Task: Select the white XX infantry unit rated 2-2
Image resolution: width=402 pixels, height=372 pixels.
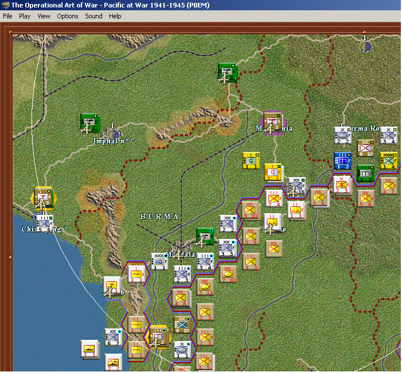Action: pos(228,224)
